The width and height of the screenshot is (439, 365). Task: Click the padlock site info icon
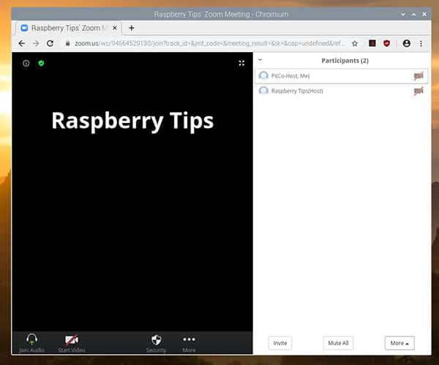67,43
